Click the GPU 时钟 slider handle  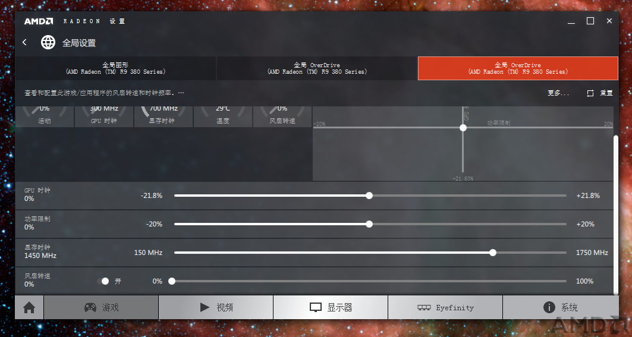[x=369, y=196]
